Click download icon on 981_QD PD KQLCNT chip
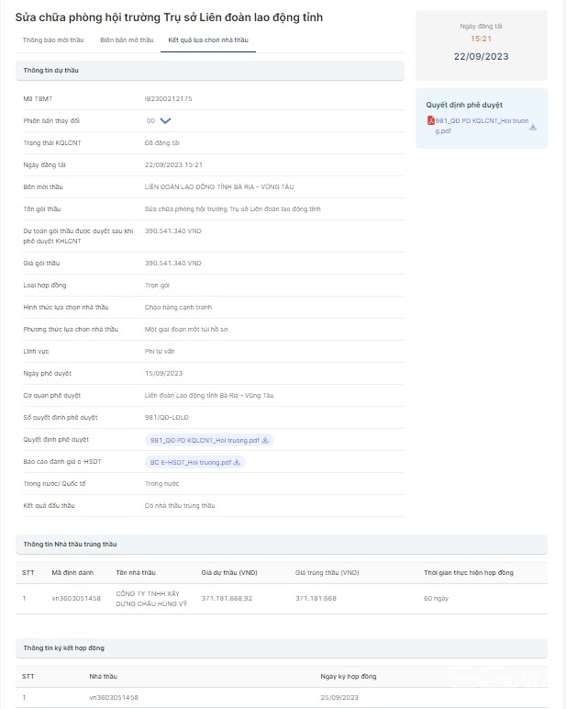This screenshot has height=709, width=566. point(265,440)
